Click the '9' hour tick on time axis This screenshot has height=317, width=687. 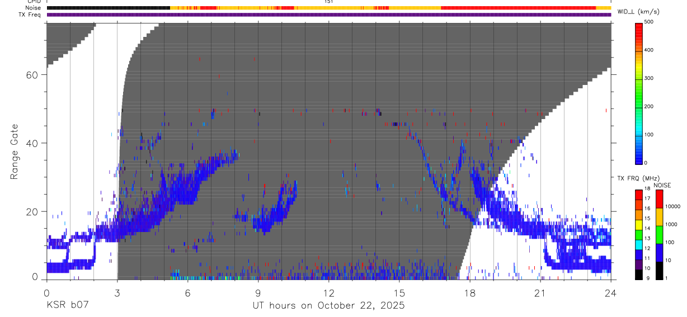(x=258, y=292)
